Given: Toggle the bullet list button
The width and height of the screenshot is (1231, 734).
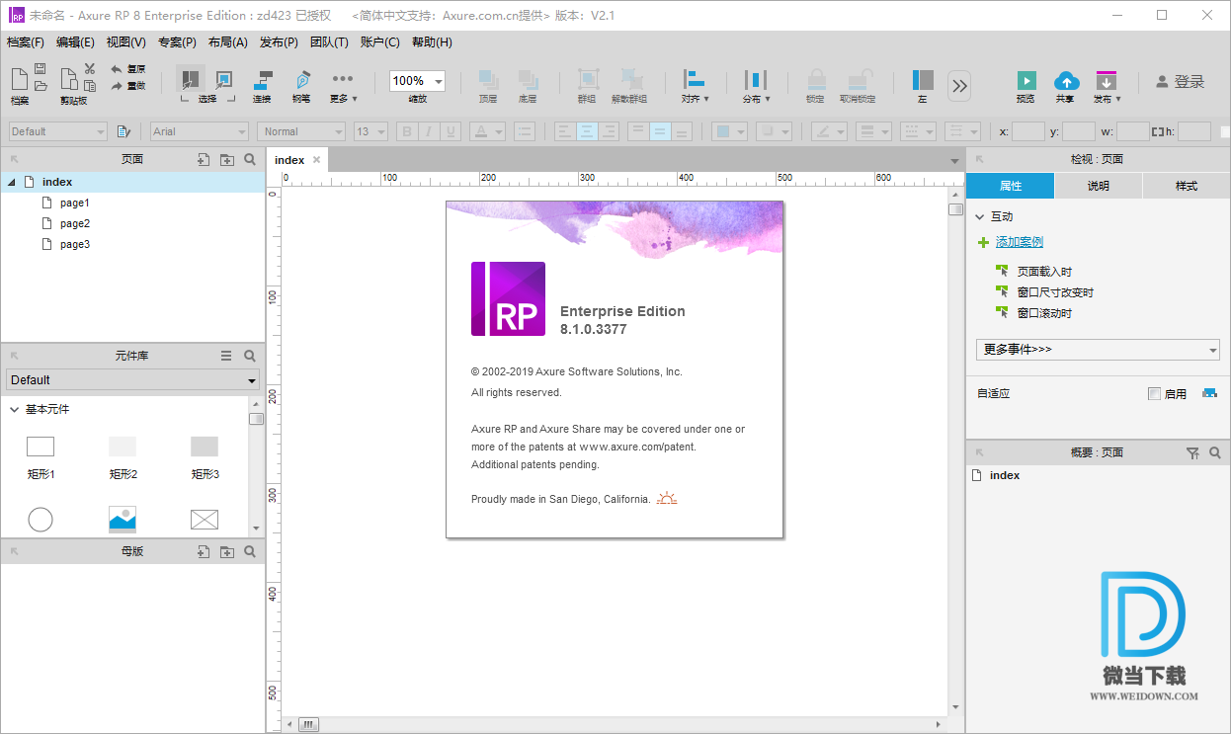Looking at the screenshot, I should pyautogui.click(x=525, y=131).
